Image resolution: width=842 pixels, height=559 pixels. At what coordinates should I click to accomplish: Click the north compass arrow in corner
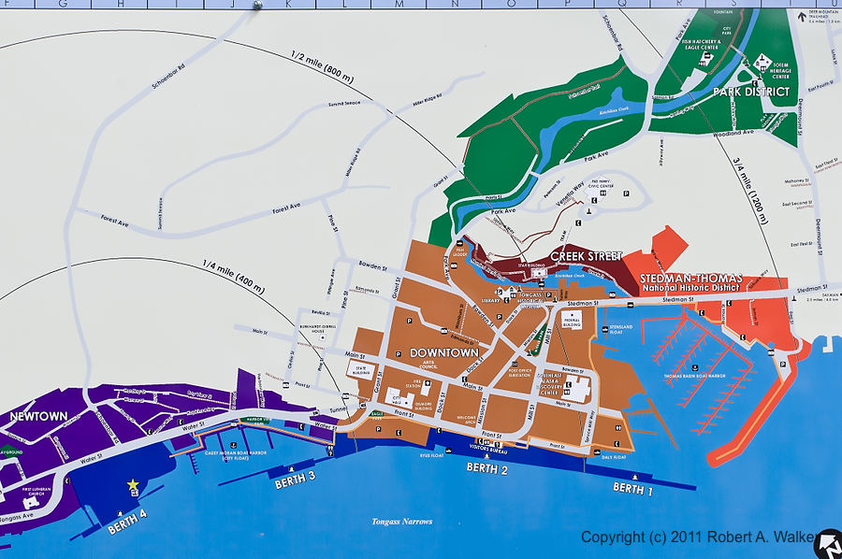tap(829, 542)
